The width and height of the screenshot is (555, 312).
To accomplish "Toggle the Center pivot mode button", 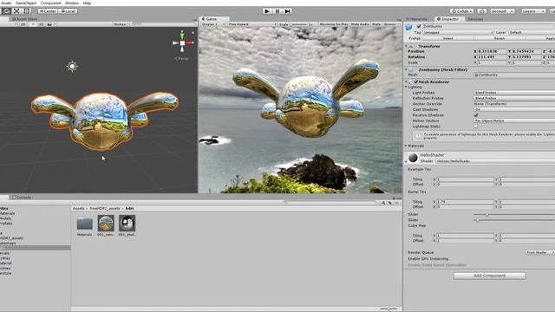I will (48, 11).
